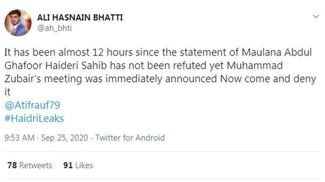
Task: Click the first tweet line about 12 hours
Action: pyautogui.click(x=158, y=53)
